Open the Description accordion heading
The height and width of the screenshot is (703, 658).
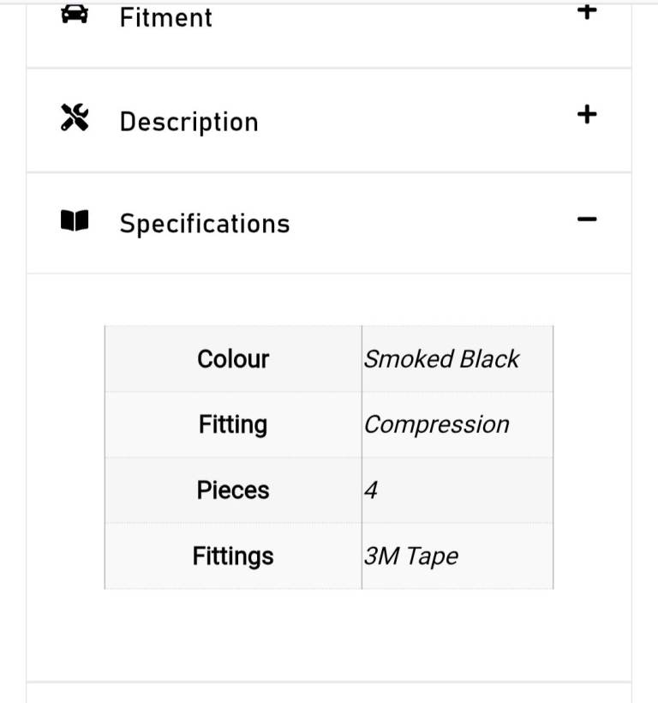(x=188, y=122)
